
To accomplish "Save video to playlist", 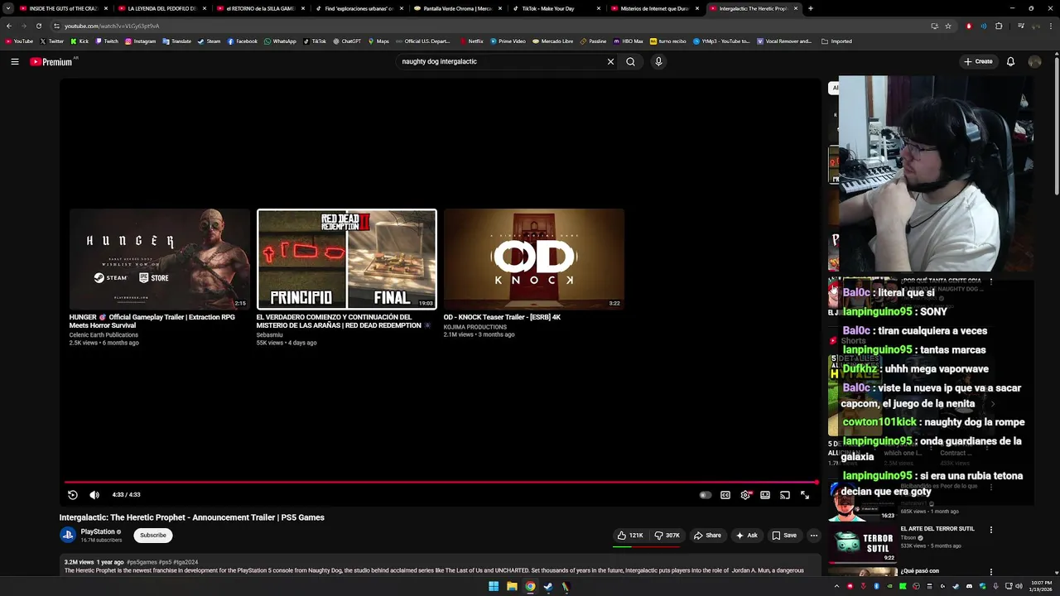I will tap(784, 536).
